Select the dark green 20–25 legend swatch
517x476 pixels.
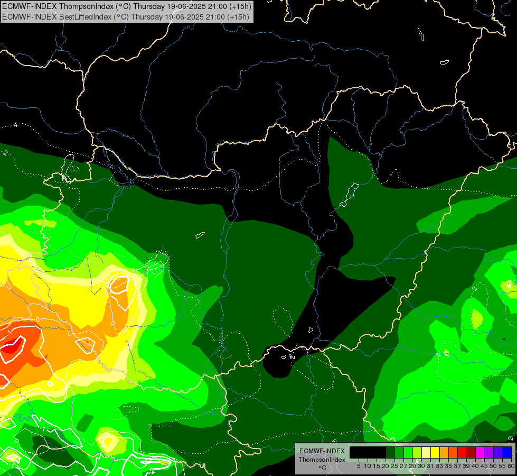[390, 452]
